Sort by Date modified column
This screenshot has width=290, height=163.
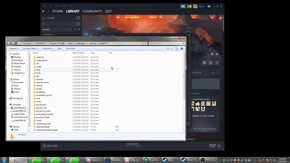coord(81,53)
